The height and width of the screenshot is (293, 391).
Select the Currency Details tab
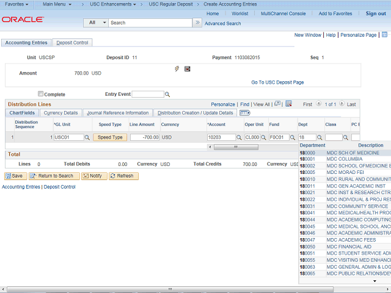point(61,113)
